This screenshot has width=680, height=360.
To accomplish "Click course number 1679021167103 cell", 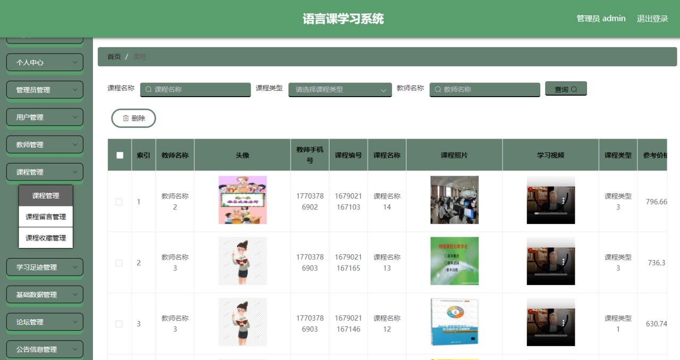I will click(x=348, y=202).
